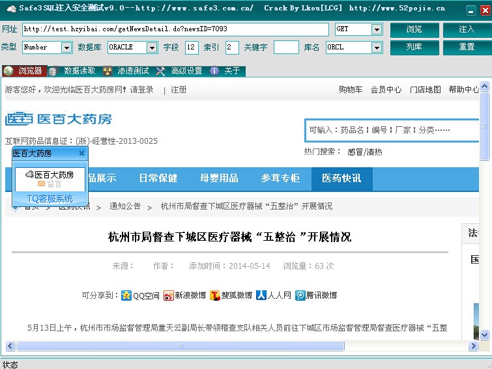492x369 pixels.
Task: Click the scroll right arrow
Action: coord(473,346)
